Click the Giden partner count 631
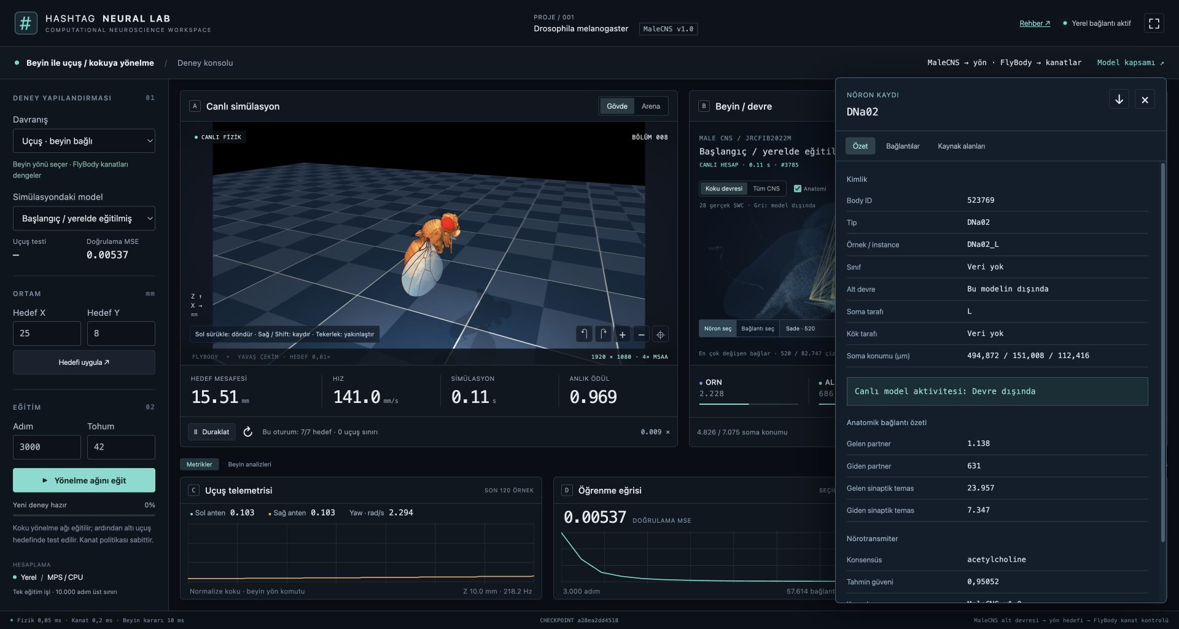Viewport: 1179px width, 629px height. (x=974, y=466)
